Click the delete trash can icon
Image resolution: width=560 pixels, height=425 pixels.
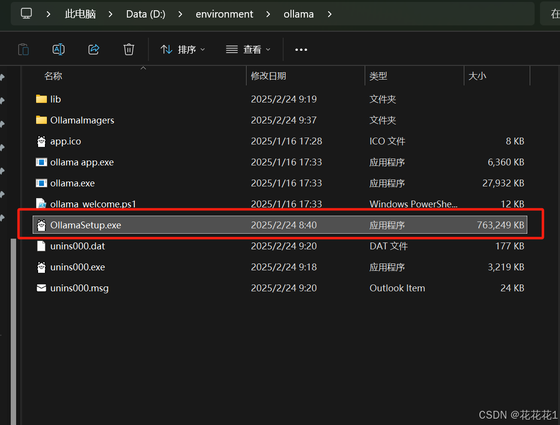pos(129,49)
